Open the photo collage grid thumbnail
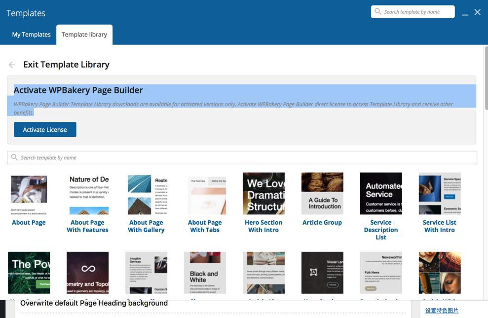 tap(440, 273)
